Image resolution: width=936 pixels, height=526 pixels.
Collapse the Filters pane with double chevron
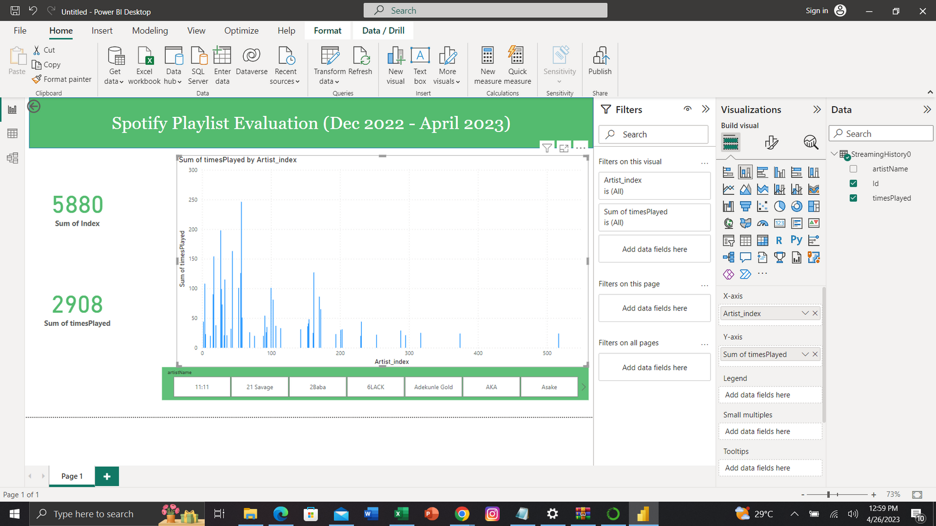[x=706, y=109]
